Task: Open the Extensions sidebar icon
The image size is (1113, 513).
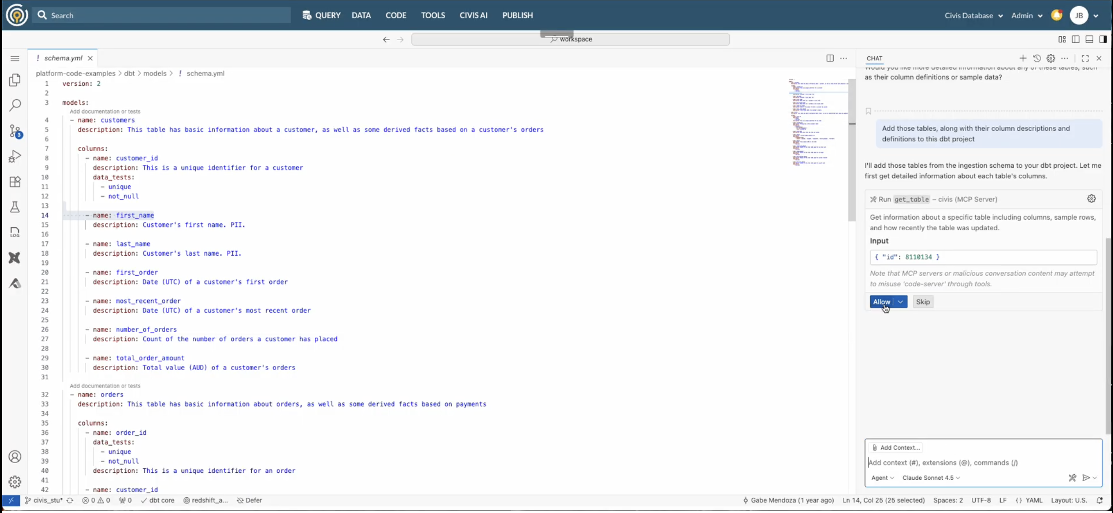Action: [x=15, y=181]
